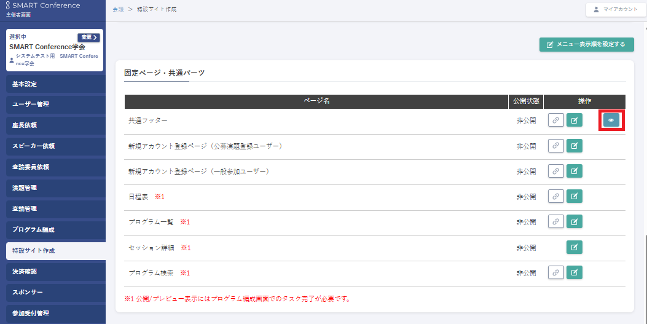Viewport: 647px width, 324px height.
Task: Open 基本設定 in the sidebar
Action: tap(53, 84)
